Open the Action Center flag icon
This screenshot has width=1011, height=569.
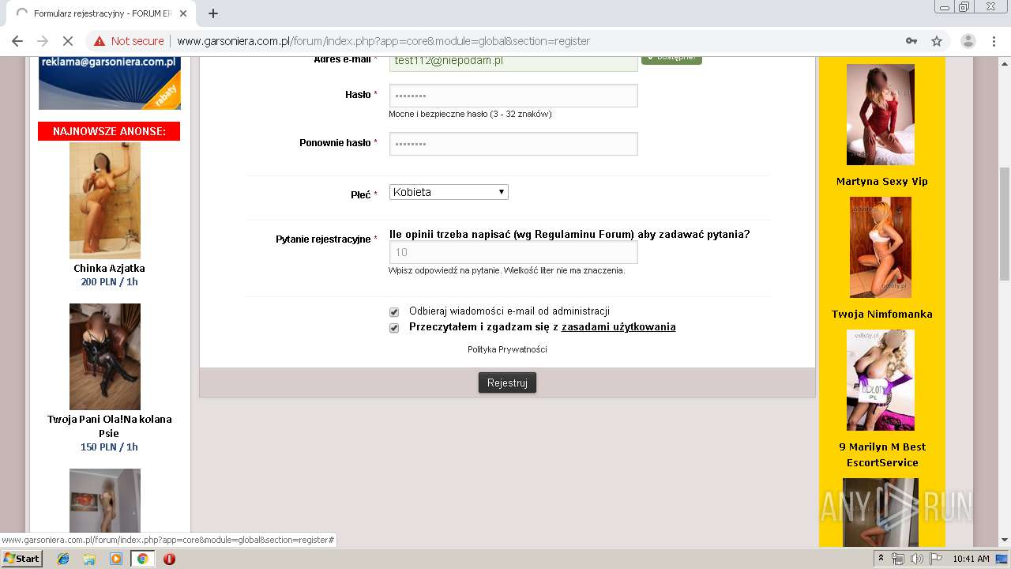coord(936,559)
